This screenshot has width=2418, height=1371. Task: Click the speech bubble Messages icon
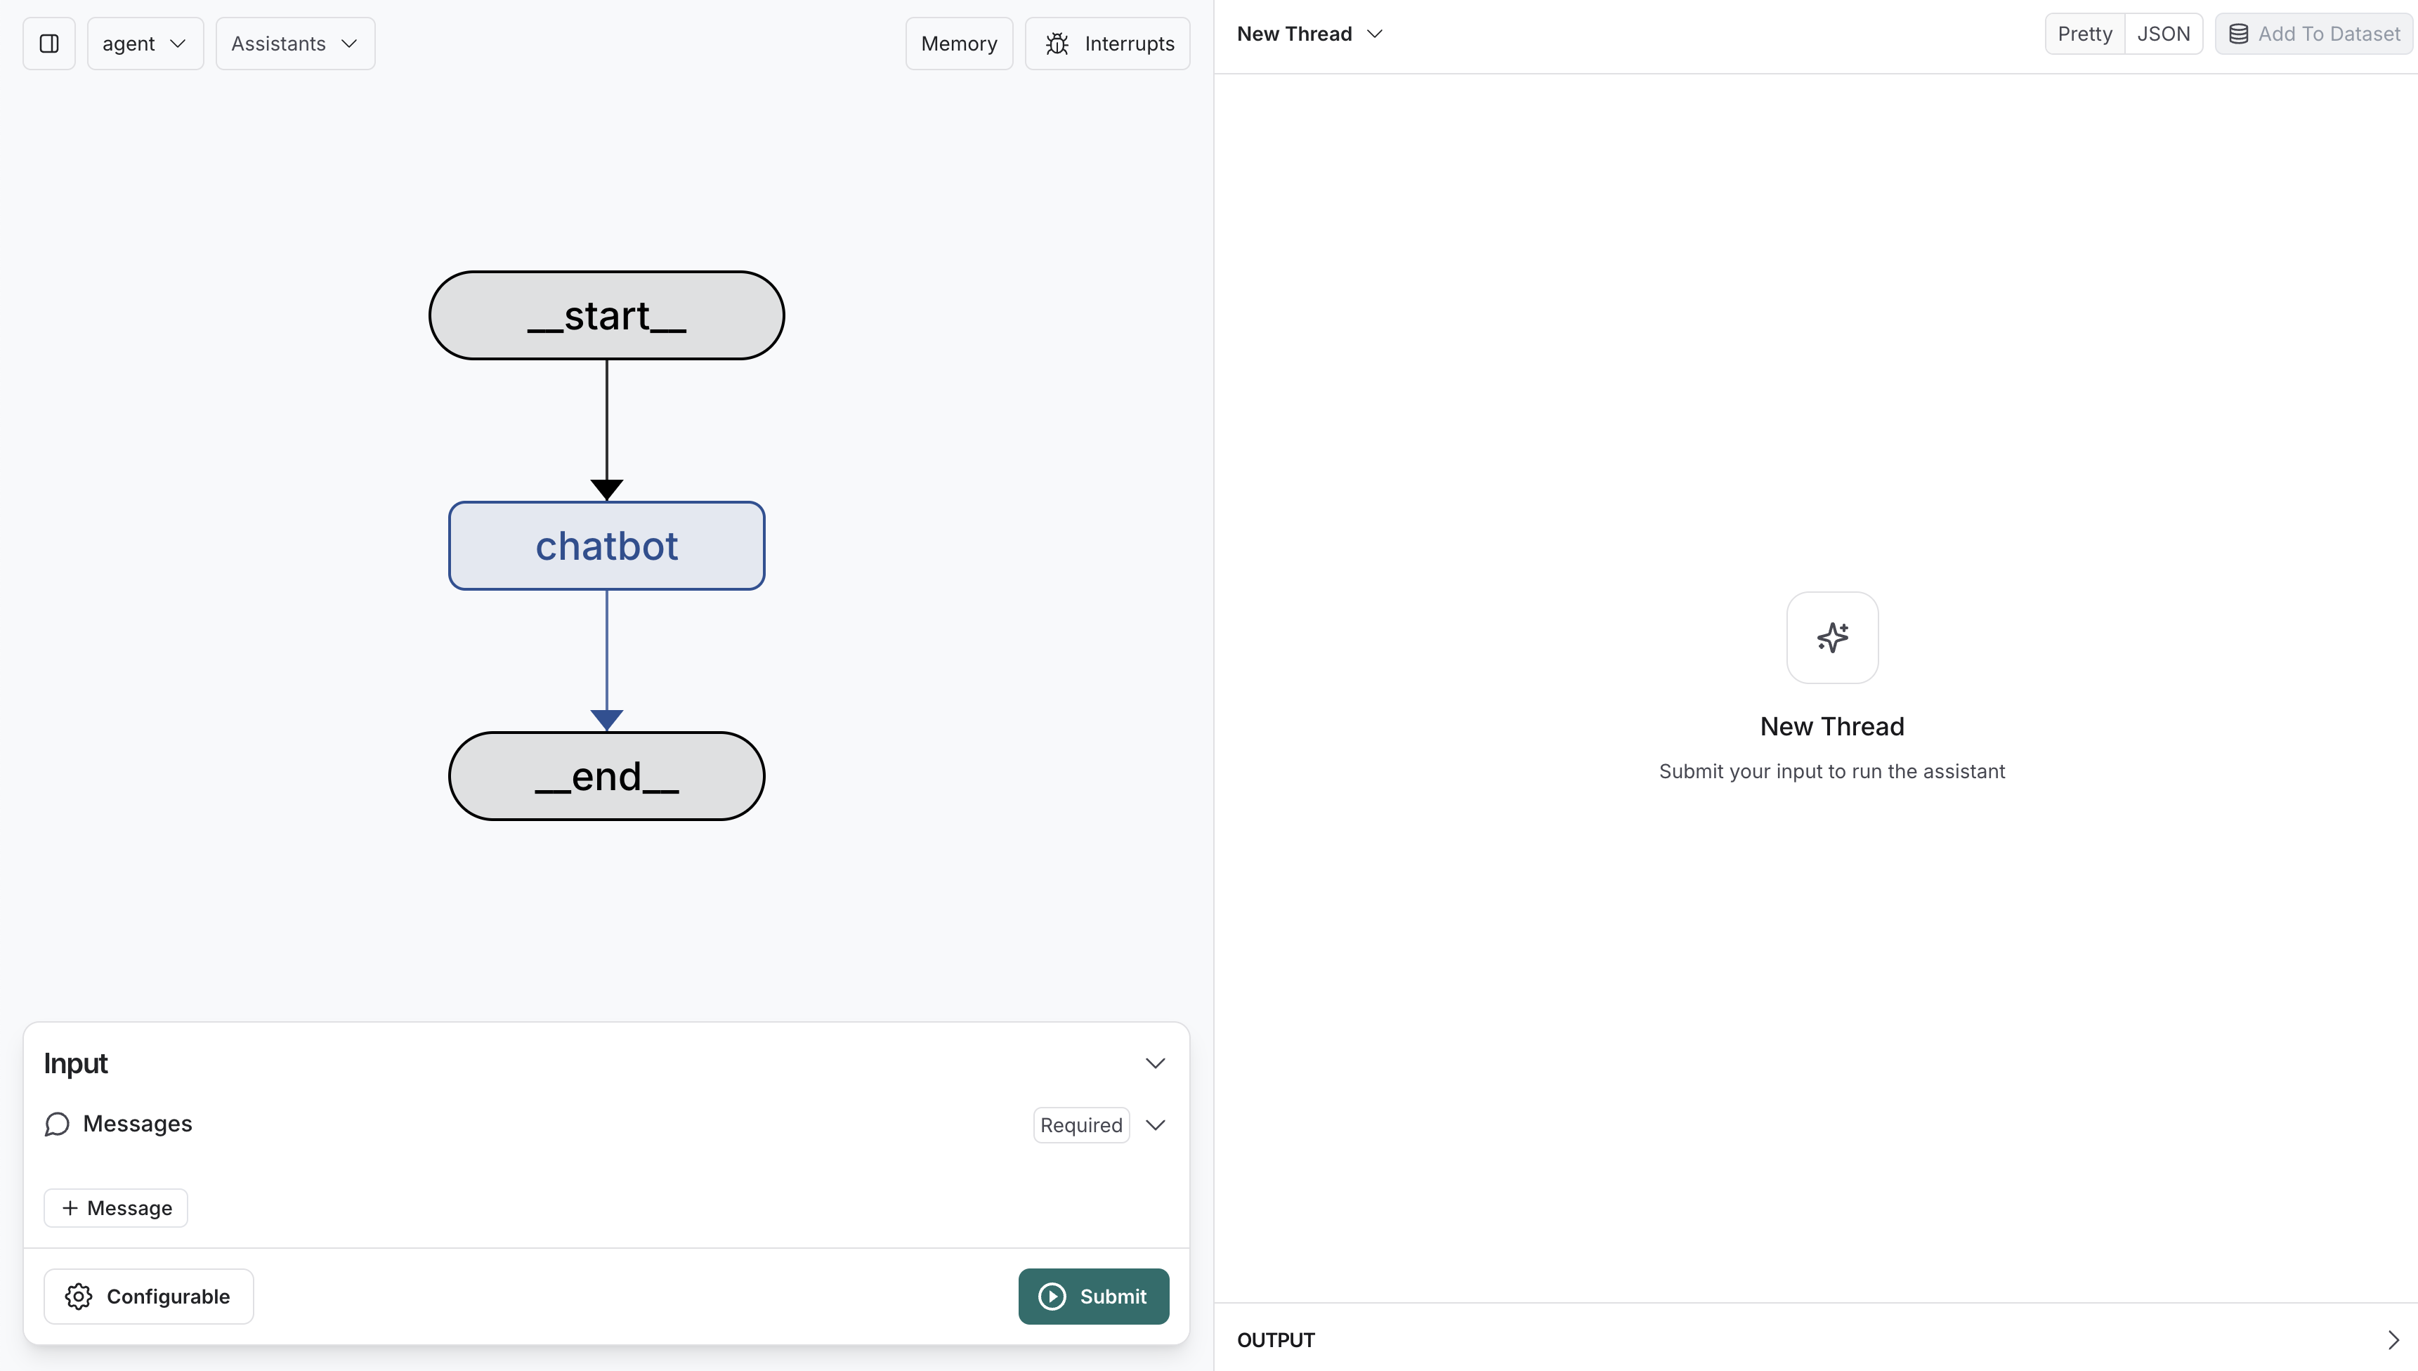coord(56,1124)
